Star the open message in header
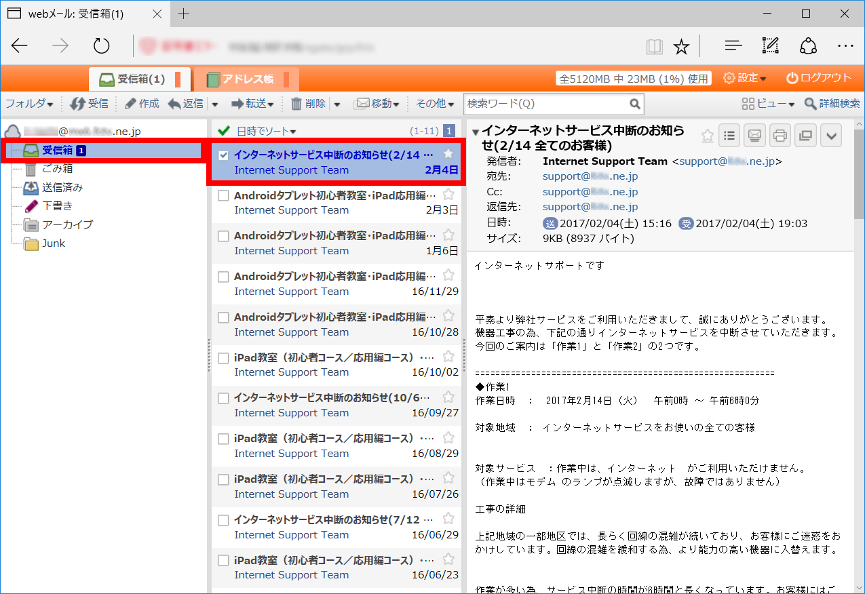 [x=707, y=136]
